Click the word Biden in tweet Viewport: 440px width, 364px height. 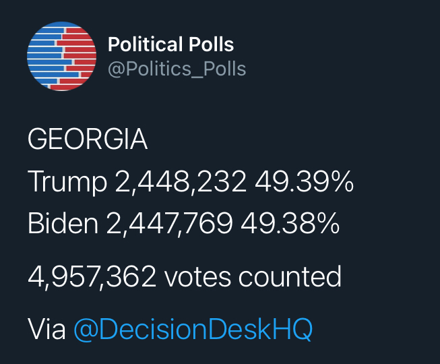coord(63,223)
